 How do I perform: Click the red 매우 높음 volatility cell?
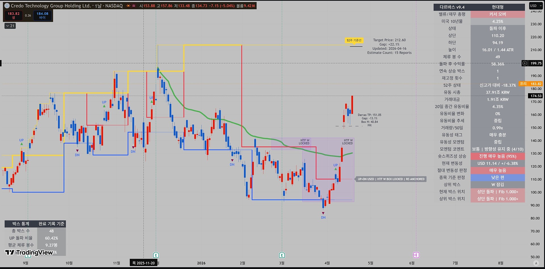tap(498, 170)
